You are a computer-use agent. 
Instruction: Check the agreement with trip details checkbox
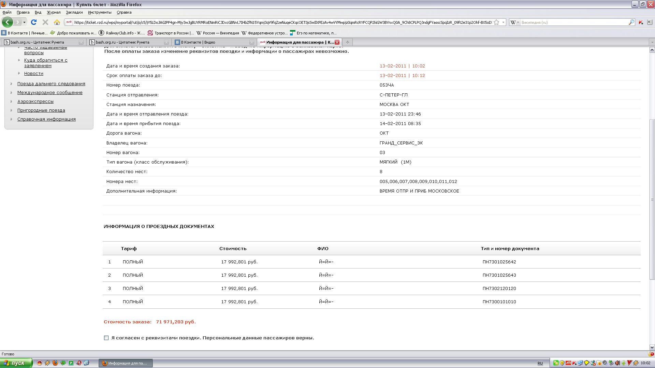[x=106, y=338]
